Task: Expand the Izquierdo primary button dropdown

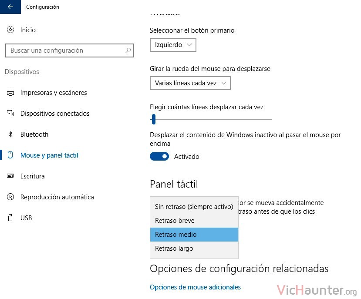Action: coord(173,45)
